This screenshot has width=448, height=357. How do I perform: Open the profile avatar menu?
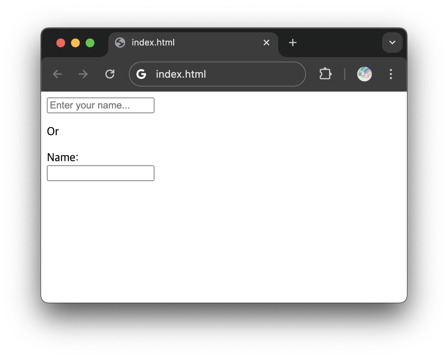coord(364,74)
